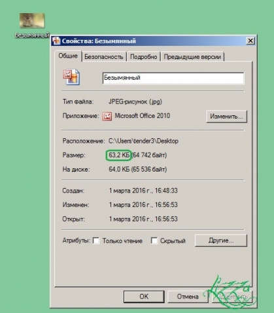Viewport: 274px width, 313px height.
Task: Switch to the Общие tab
Action: 68,56
